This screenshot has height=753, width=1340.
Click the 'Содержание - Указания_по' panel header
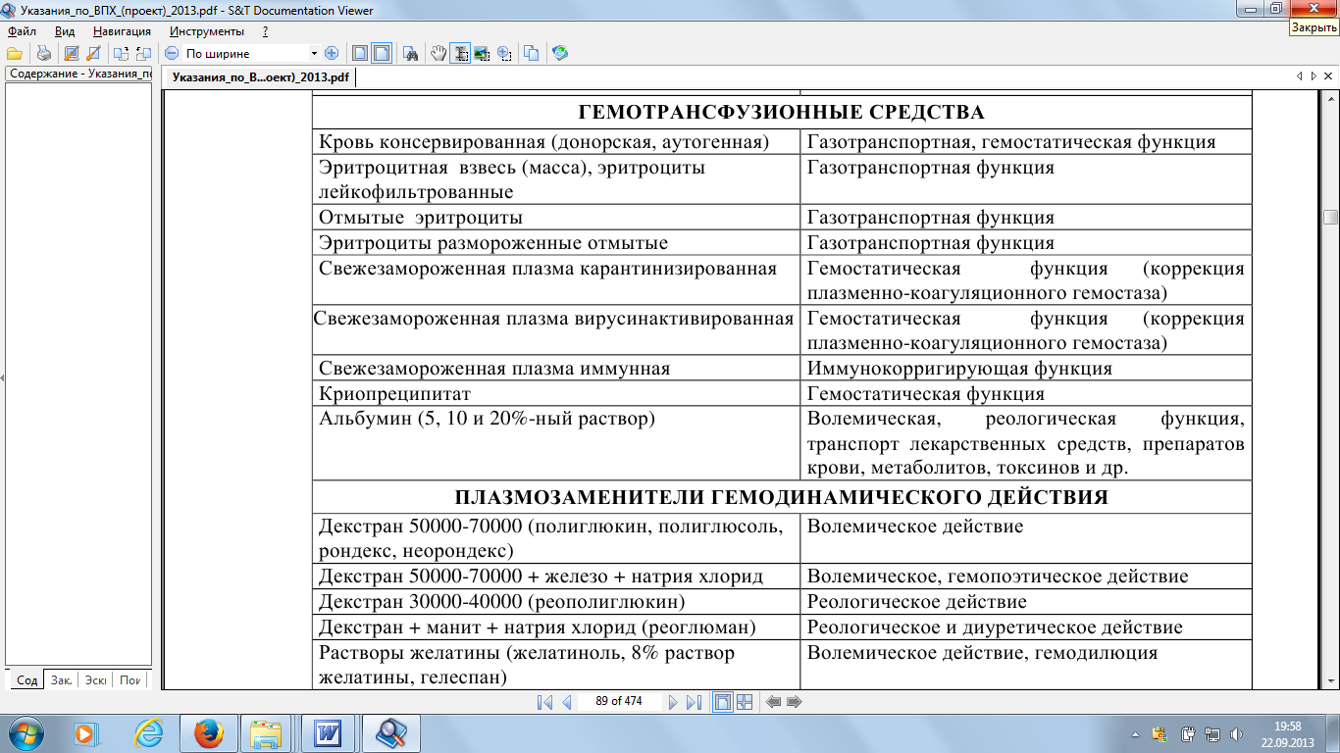pos(78,74)
